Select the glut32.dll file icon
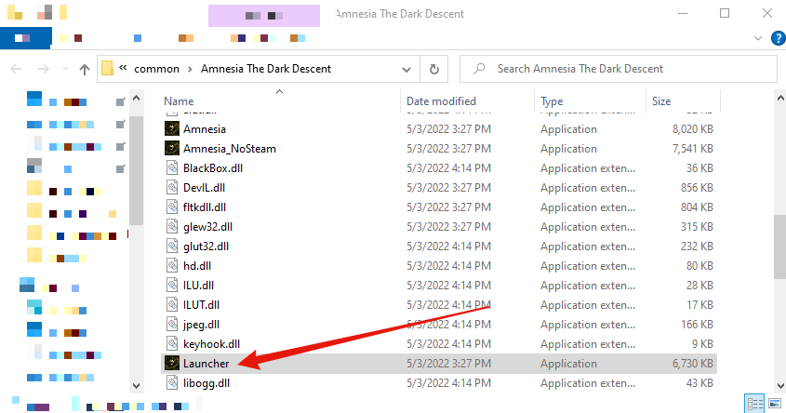 click(x=172, y=246)
